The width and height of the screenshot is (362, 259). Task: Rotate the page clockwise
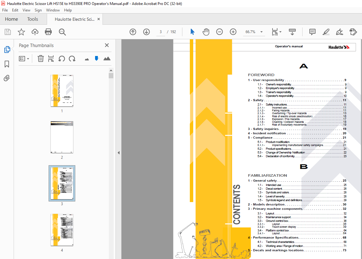72,58
